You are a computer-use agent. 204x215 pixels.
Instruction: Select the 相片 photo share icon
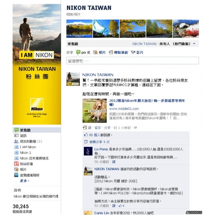[95, 52]
